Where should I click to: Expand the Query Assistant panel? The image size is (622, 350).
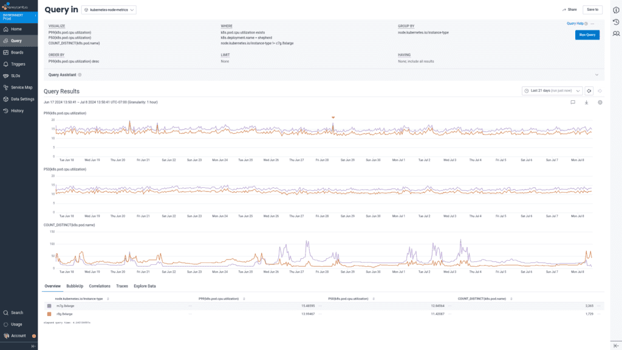coord(596,75)
